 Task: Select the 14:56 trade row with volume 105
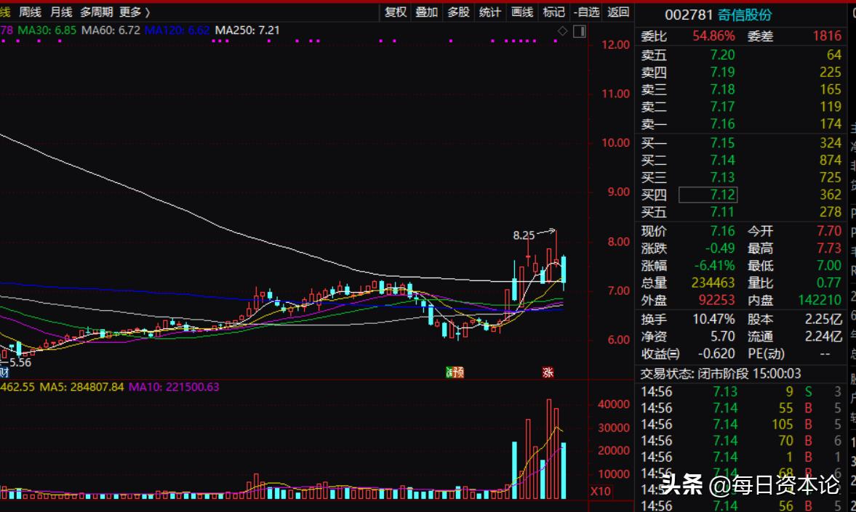(x=741, y=424)
